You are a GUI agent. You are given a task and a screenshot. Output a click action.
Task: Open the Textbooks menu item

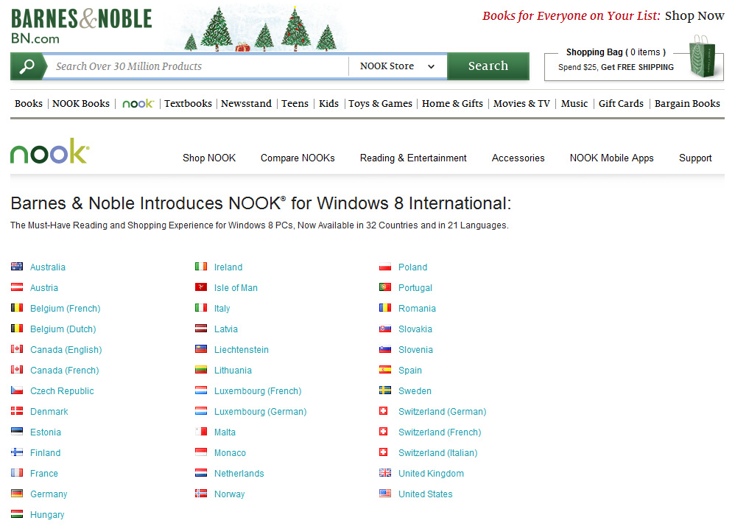188,104
